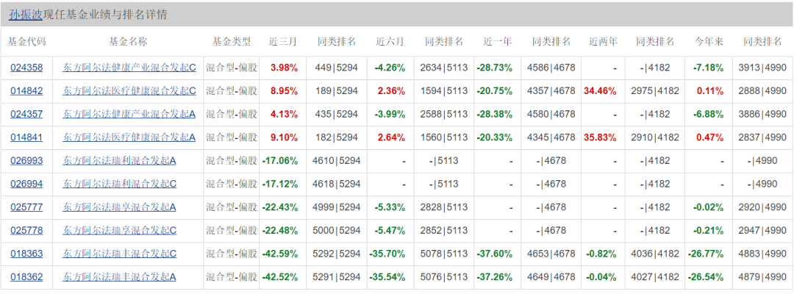This screenshot has width=794, height=297.
Task: Open the 孙振波 manager link in header
Action: pyautogui.click(x=25, y=15)
